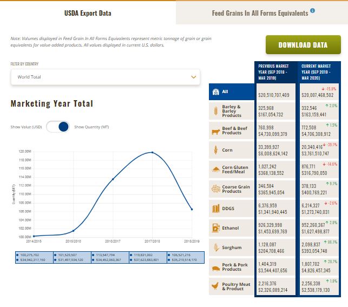Click the Download Data button
Screen dimensions: 348x307
pyautogui.click(x=303, y=45)
